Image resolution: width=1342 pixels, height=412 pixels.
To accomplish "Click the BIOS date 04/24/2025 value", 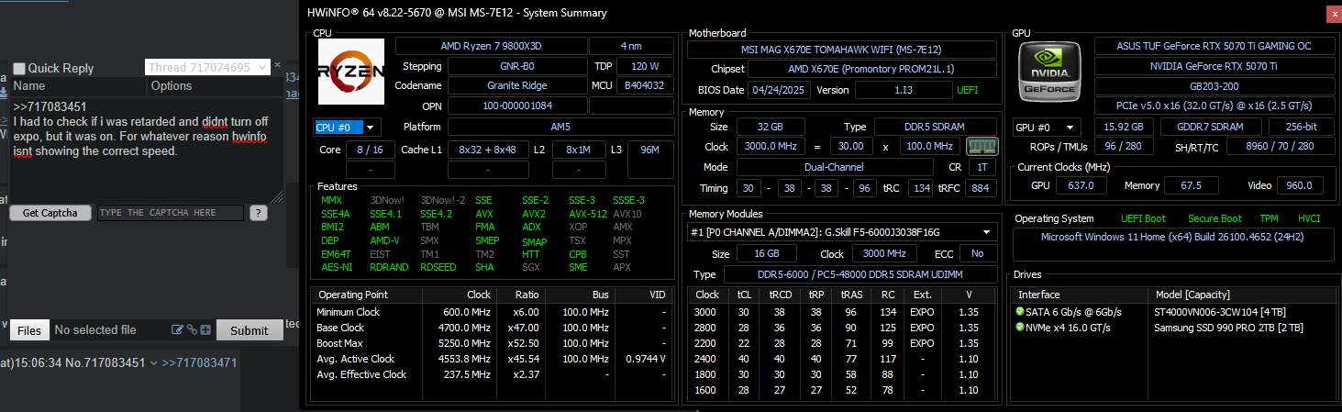I will (x=780, y=90).
